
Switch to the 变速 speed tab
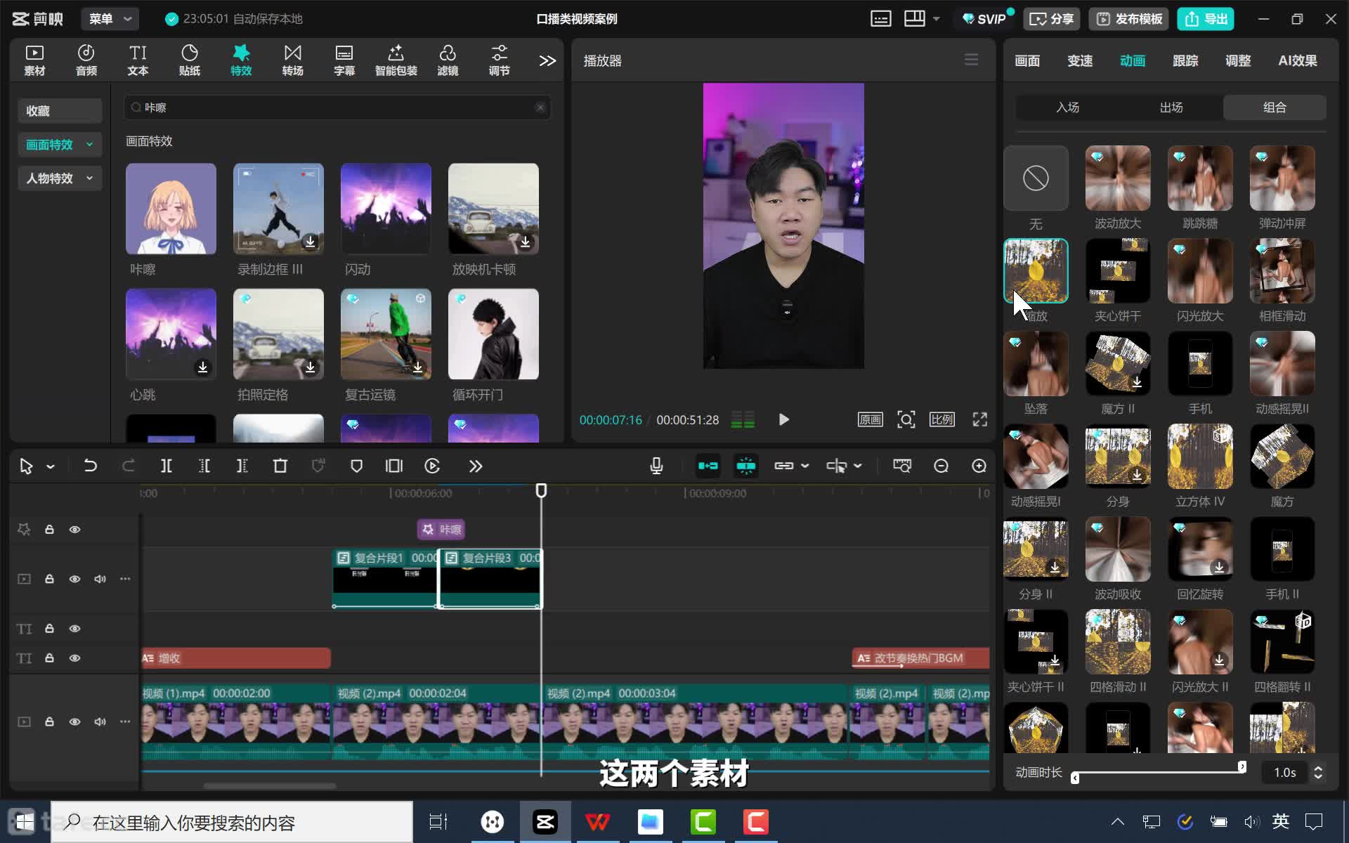tap(1080, 60)
